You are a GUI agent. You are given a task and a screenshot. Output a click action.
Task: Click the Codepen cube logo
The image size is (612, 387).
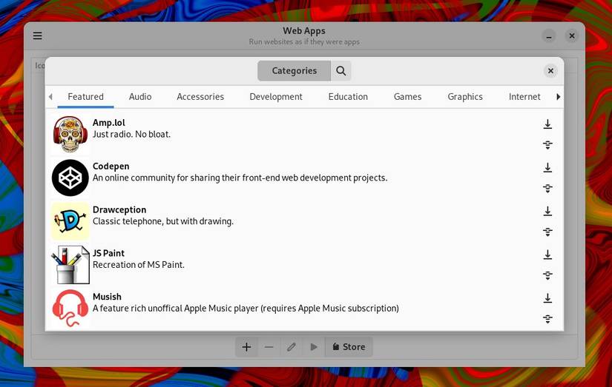pyautogui.click(x=70, y=178)
